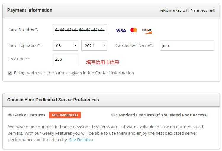Click the CVV Code* label
This screenshot has height=151, width=222.
click(x=19, y=59)
